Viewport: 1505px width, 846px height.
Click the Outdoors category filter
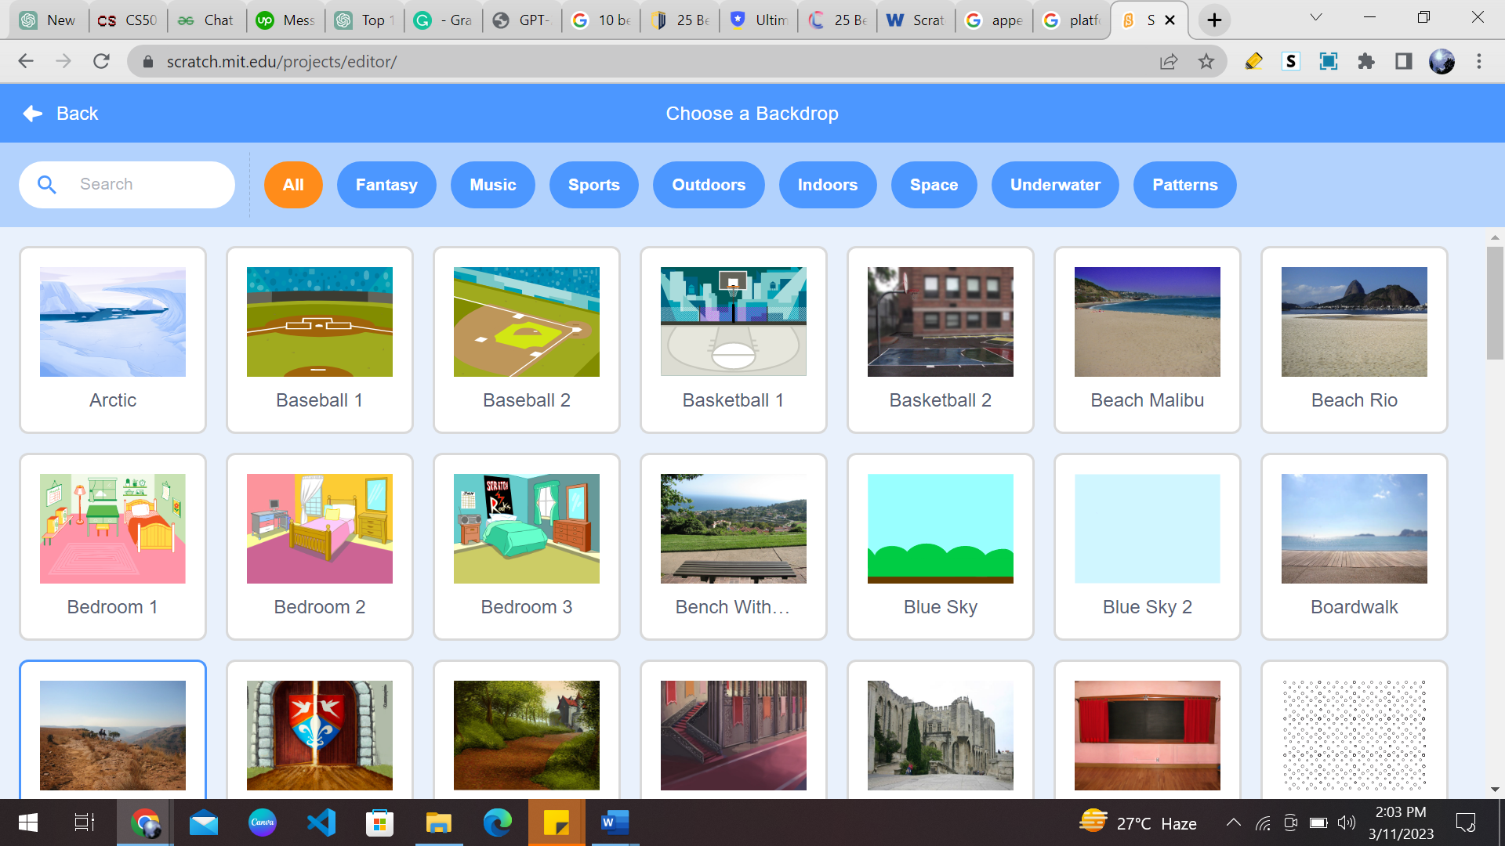708,184
